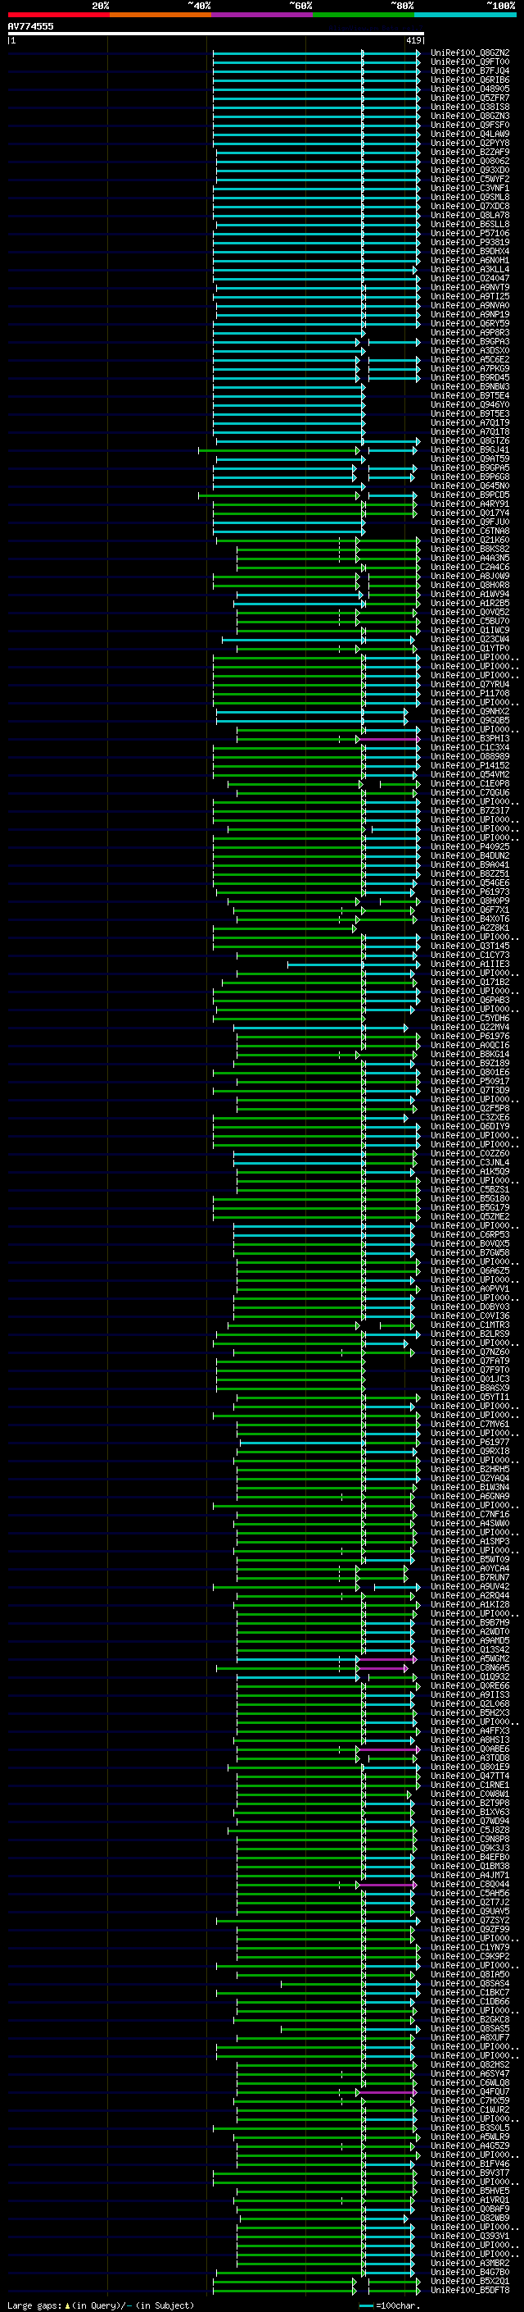Choose the UniRef100_Q21K60 hit label
The height and width of the screenshot is (2312, 524).
coord(470,540)
